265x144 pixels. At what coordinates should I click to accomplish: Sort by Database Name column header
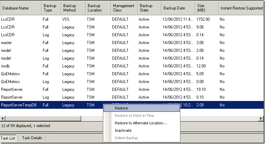[x=21, y=8]
